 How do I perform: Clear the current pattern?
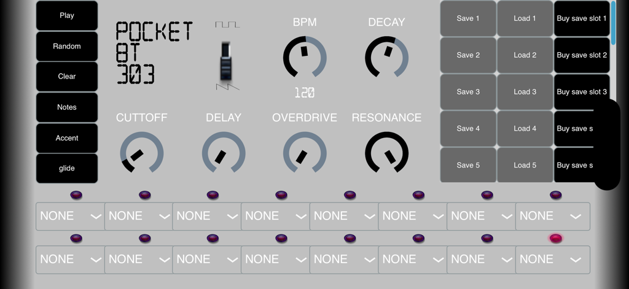tap(67, 77)
